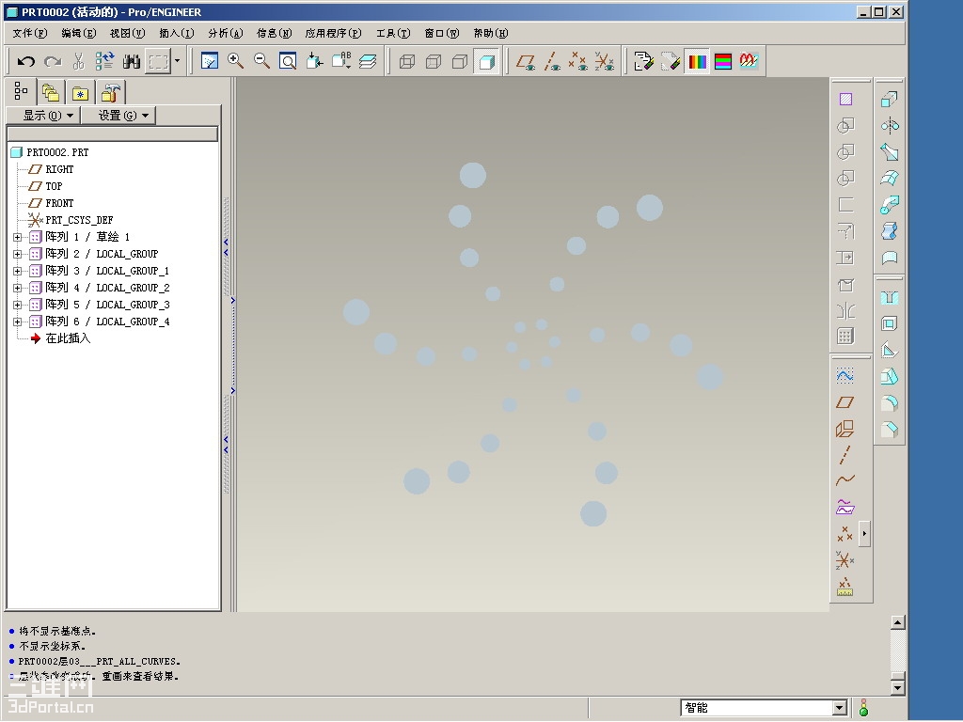Click the Zoom Out magnifier
The width and height of the screenshot is (963, 722).
pyautogui.click(x=262, y=61)
